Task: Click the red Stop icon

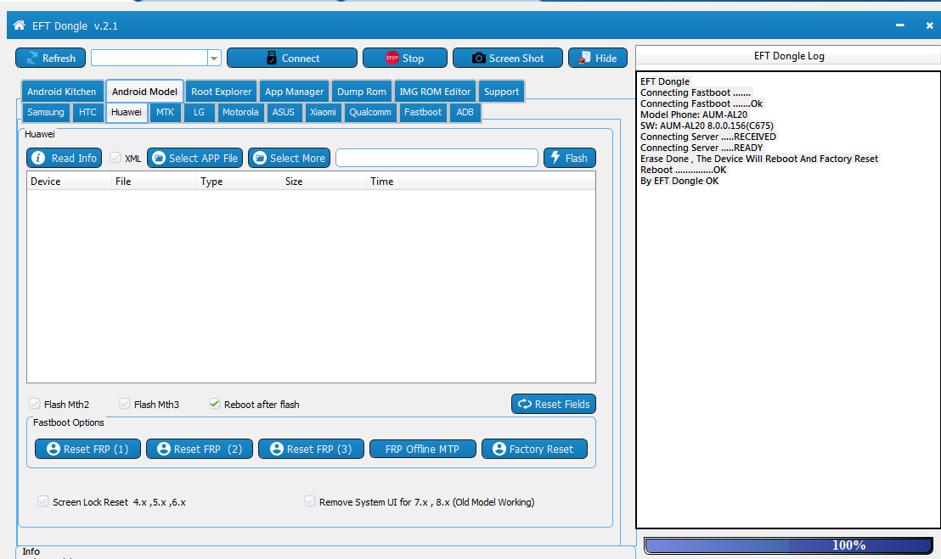Action: click(392, 59)
